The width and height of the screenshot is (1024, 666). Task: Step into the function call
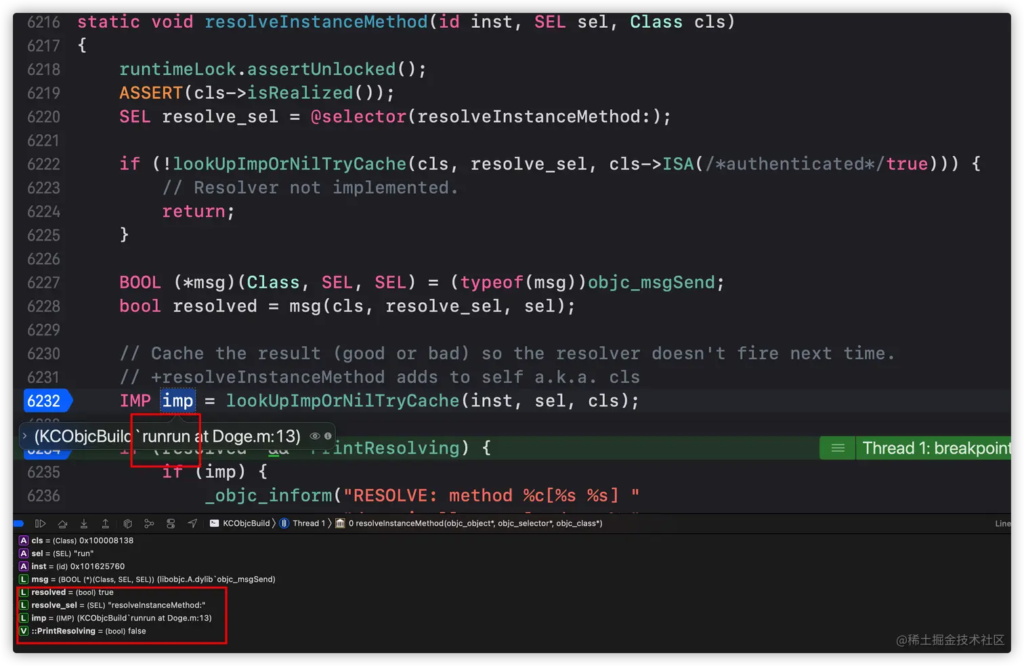pos(84,523)
